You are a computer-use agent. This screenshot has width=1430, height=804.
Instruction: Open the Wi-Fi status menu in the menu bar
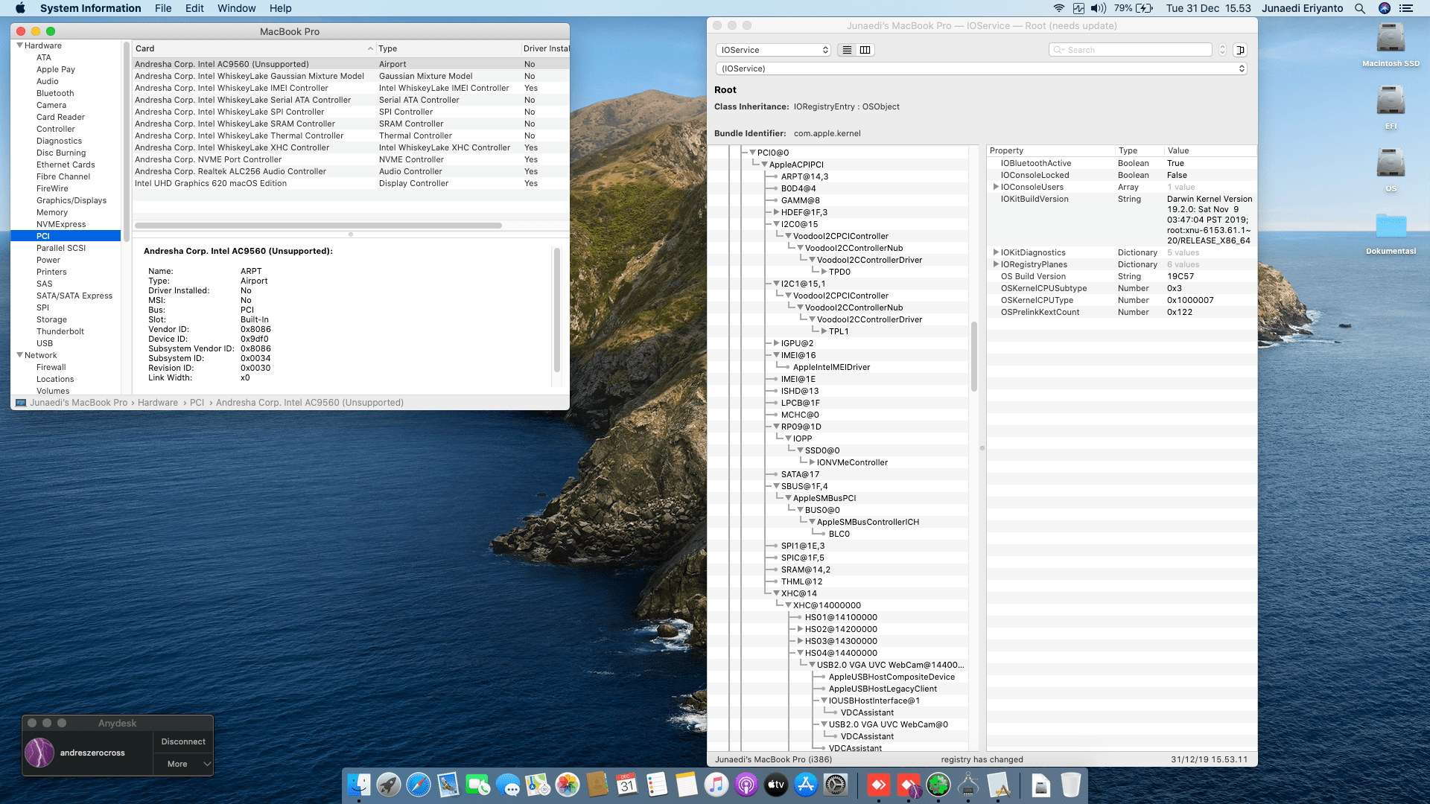pos(1058,8)
